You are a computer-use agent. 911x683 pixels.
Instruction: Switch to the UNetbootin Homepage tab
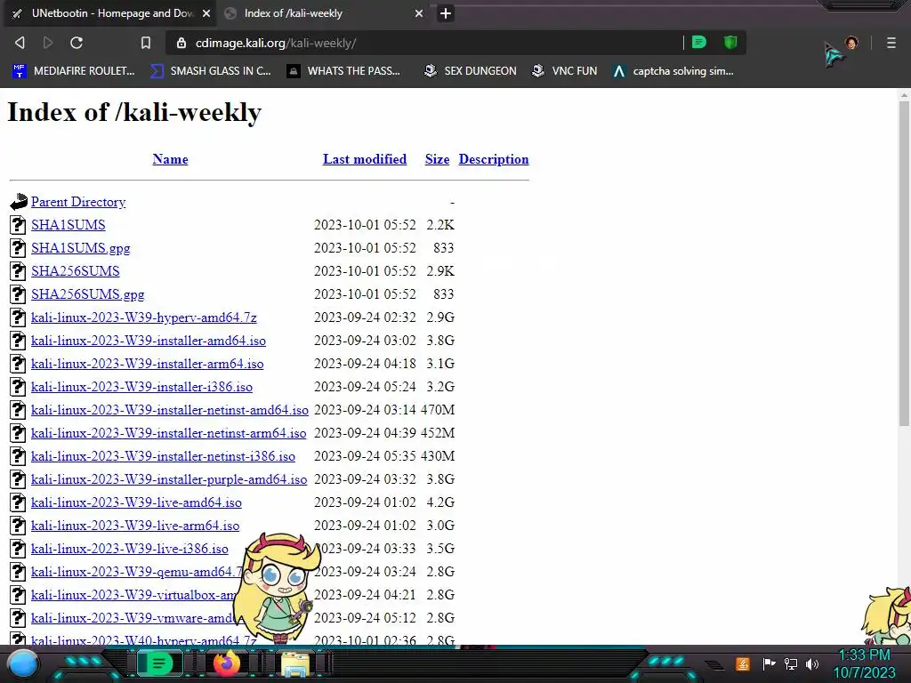(x=109, y=13)
